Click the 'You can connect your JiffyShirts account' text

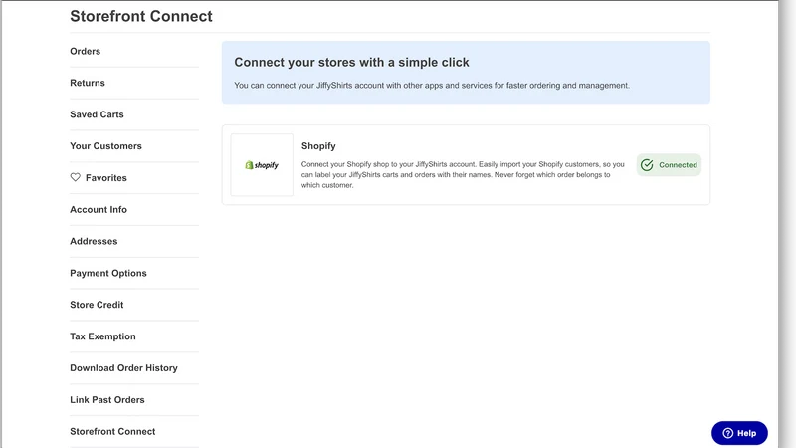pos(432,86)
